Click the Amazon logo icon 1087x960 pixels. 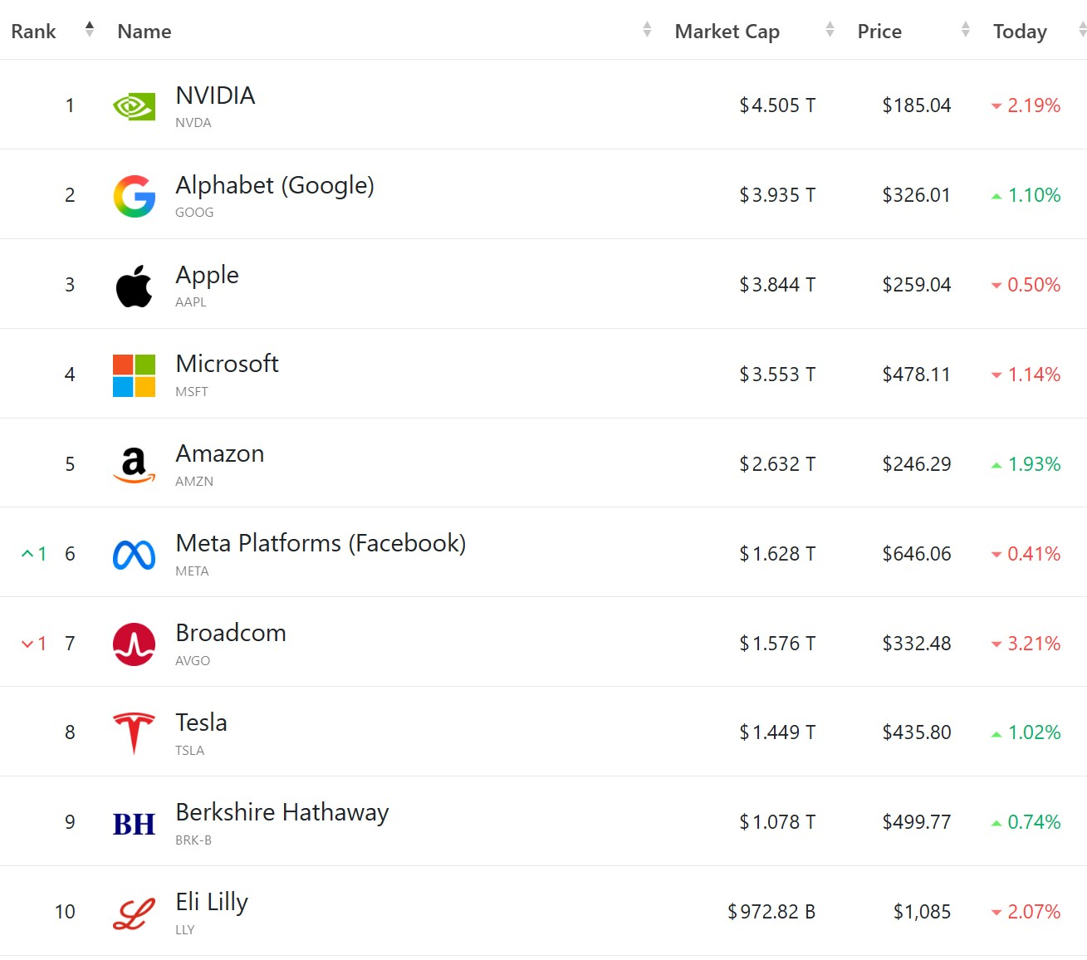click(134, 465)
